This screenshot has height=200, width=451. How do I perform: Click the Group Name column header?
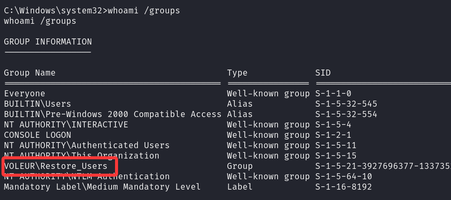point(30,73)
